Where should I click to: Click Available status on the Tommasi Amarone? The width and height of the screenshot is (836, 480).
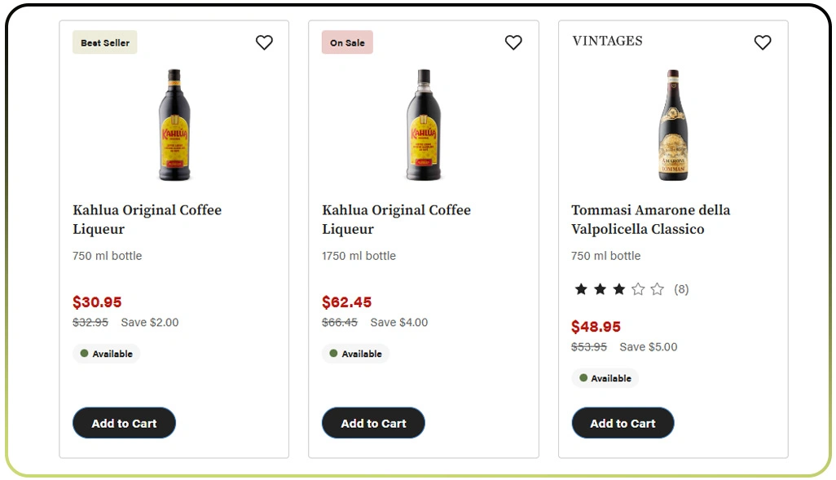click(605, 378)
